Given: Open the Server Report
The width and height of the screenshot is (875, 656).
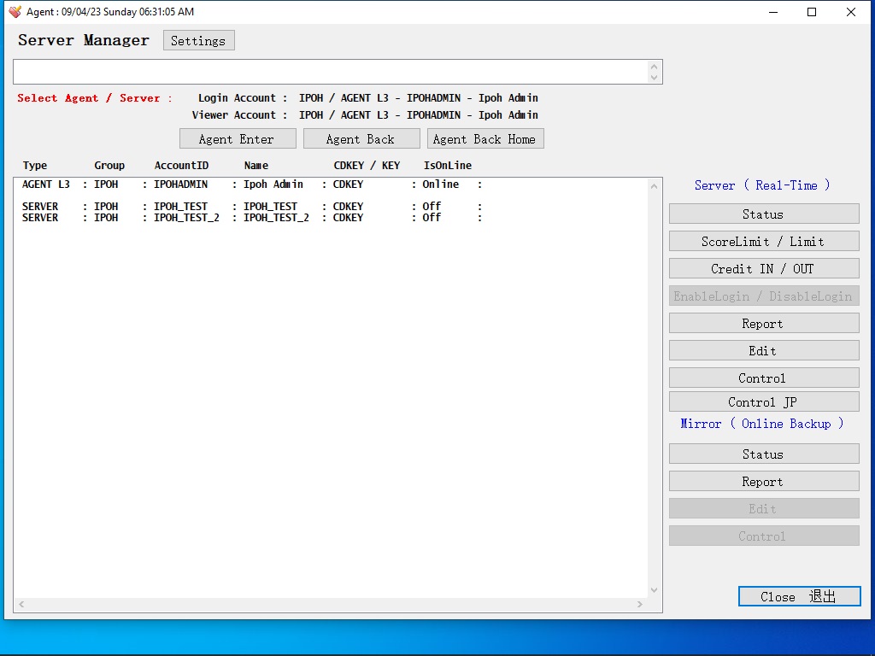Looking at the screenshot, I should click(763, 324).
